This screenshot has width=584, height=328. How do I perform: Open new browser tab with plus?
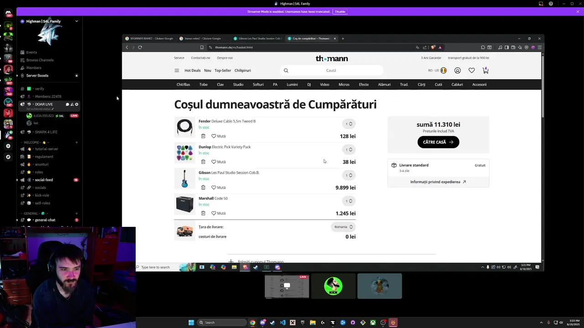coord(343,39)
